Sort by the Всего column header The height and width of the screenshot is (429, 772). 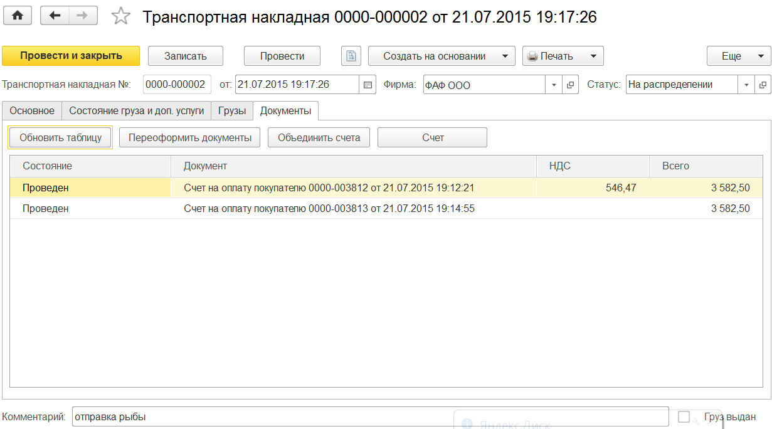706,166
